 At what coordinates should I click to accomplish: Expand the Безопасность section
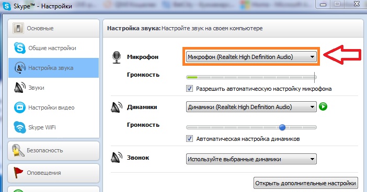[54, 150]
